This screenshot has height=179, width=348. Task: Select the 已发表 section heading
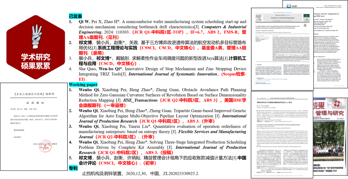[x=75, y=16]
